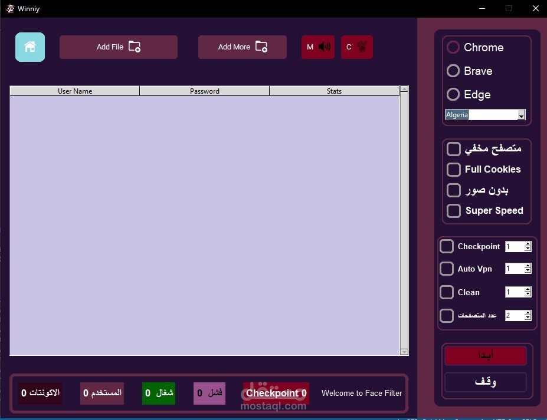Screen dimensions: 547x420
Task: Decrease the عدد المتصفحات spinner value
Action: (528, 318)
